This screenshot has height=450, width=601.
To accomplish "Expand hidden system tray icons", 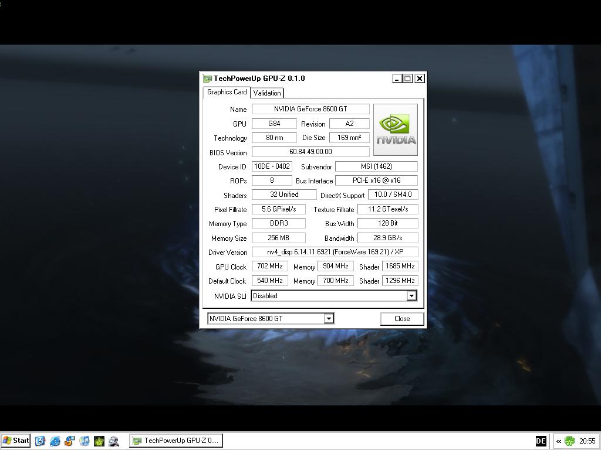I will click(x=559, y=441).
